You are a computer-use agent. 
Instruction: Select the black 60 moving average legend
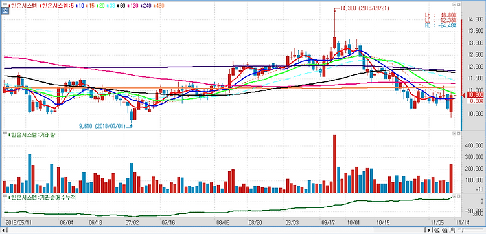(122, 6)
